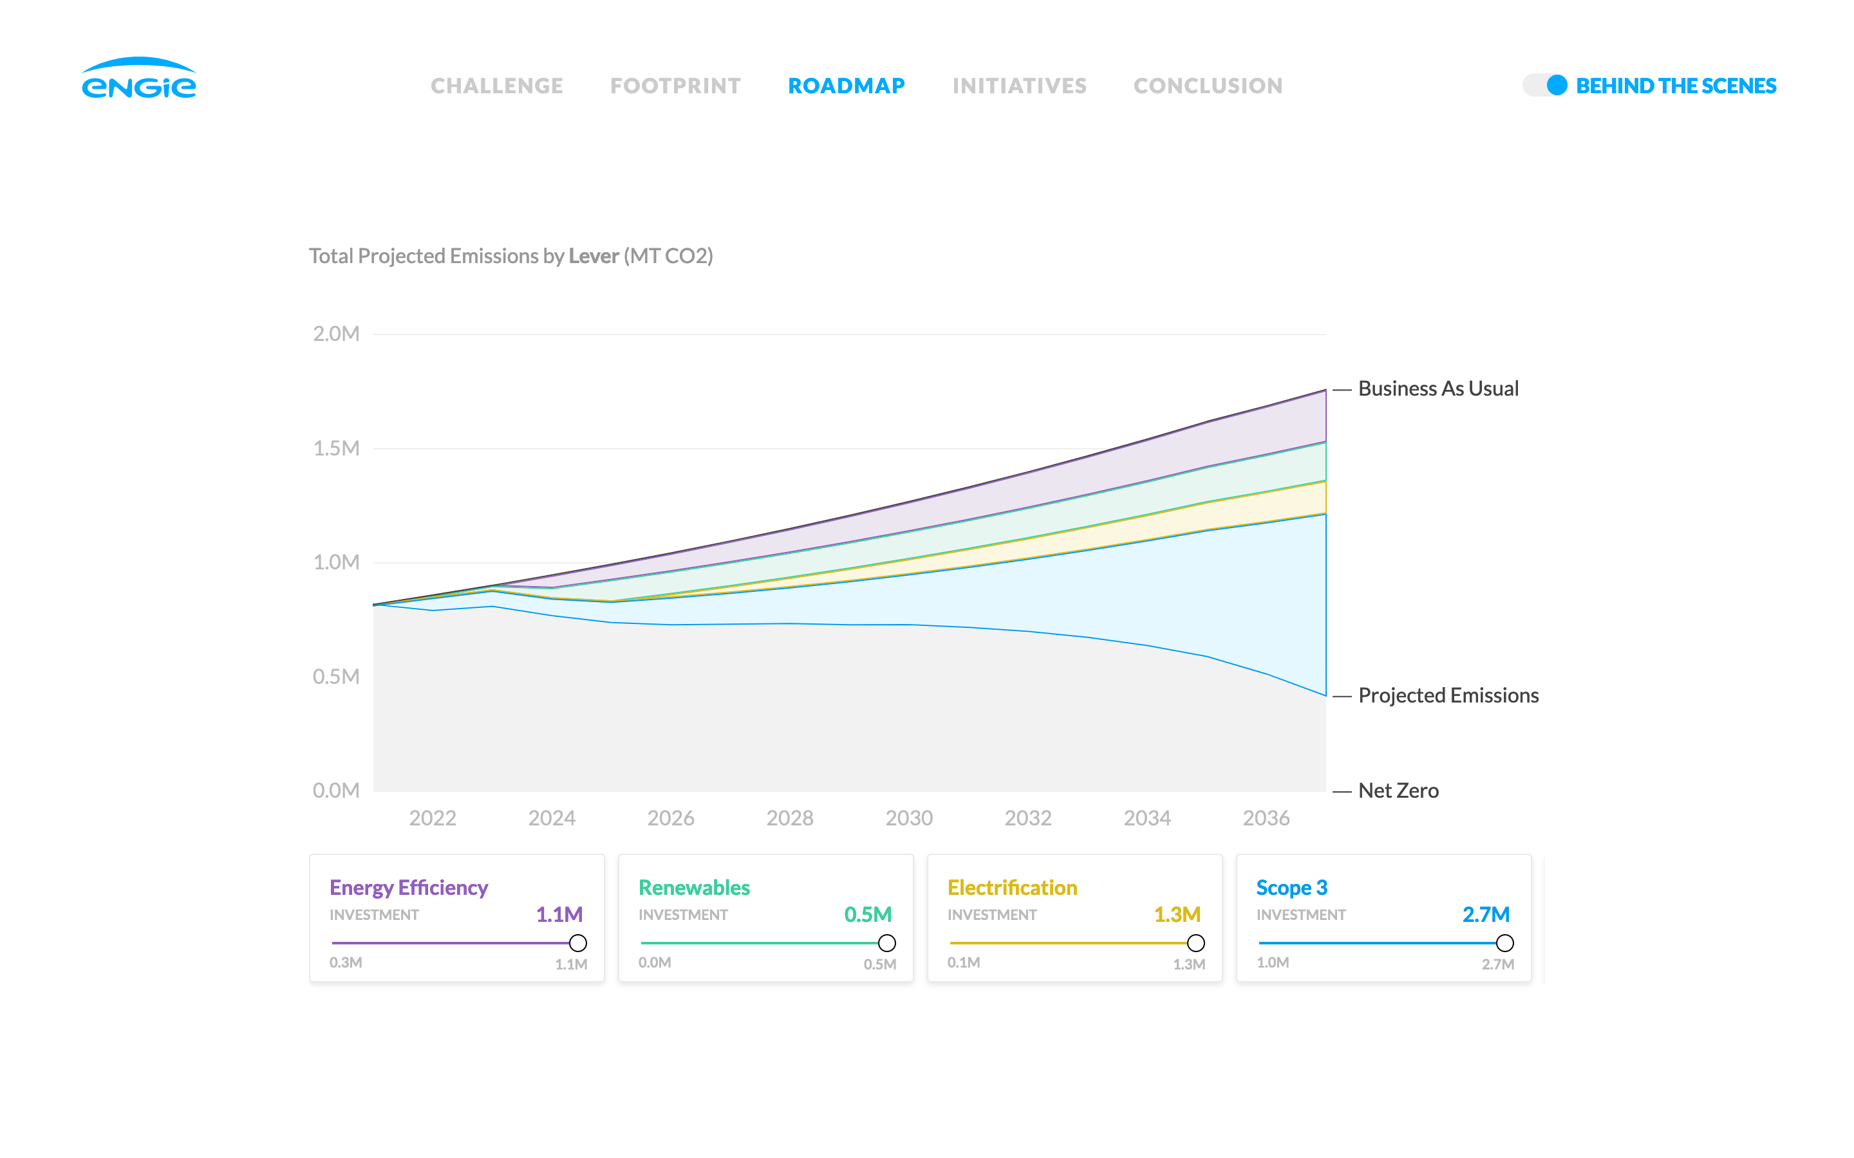Click the Electrification slider handle
The width and height of the screenshot is (1854, 1158).
pyautogui.click(x=1197, y=942)
